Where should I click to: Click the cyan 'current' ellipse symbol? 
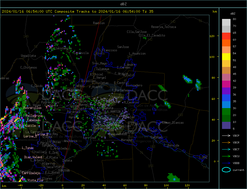226,170
